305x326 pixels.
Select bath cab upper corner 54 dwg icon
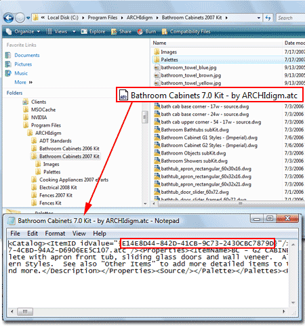point(157,122)
